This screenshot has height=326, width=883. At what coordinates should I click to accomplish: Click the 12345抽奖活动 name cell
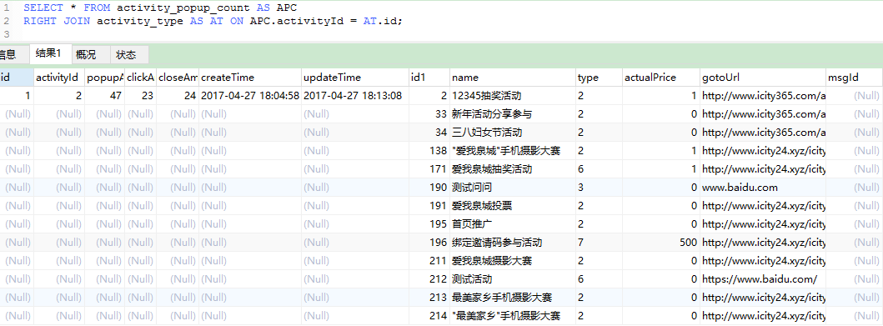(x=513, y=96)
